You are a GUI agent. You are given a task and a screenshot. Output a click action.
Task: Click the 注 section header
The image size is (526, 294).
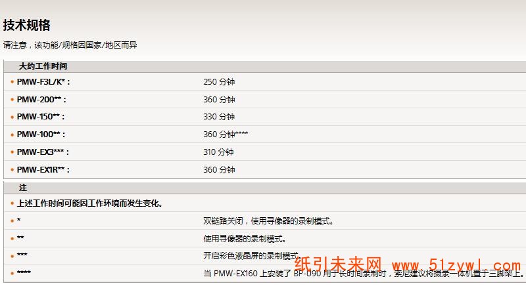(23, 188)
